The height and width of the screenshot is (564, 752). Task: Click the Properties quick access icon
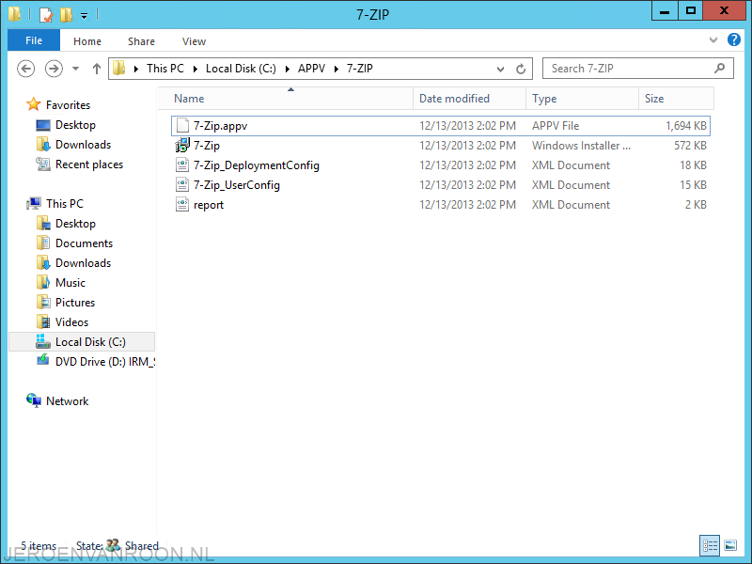click(45, 15)
